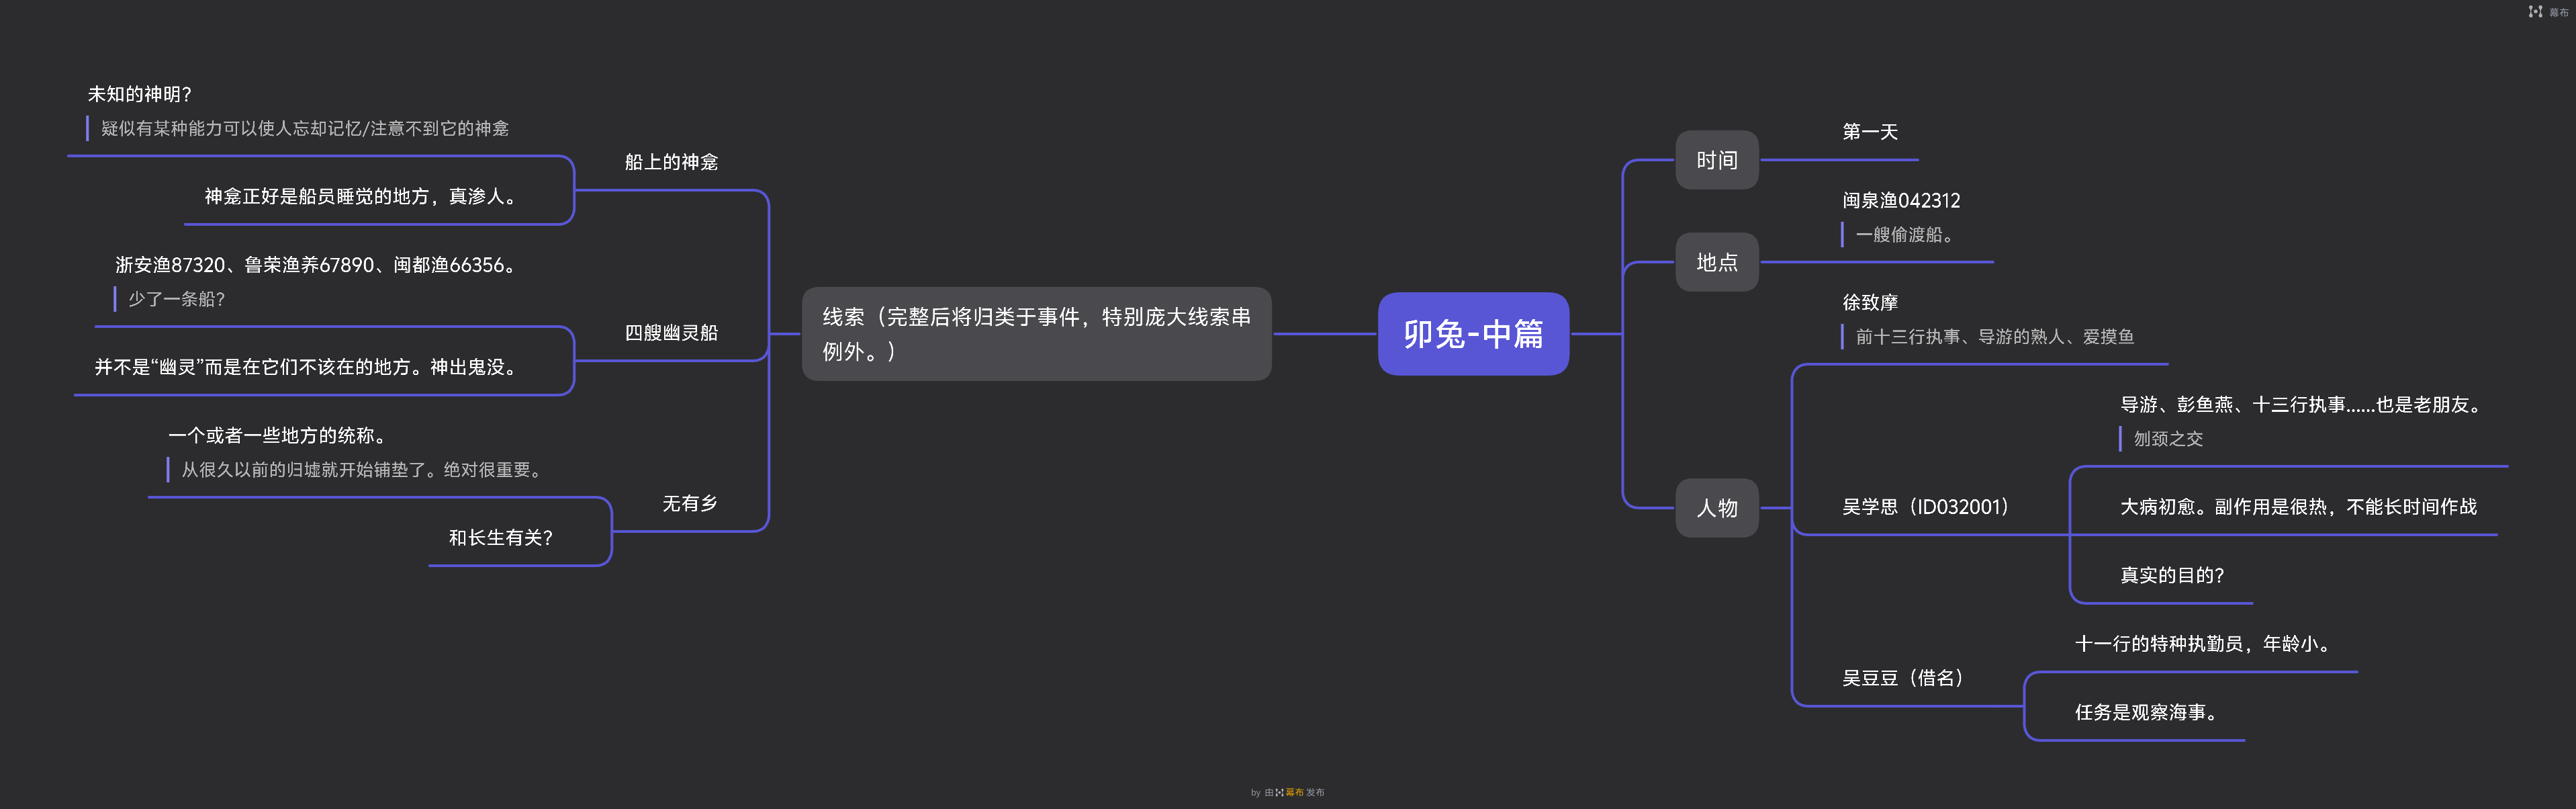Screen dimensions: 2576x809
Task: Open the orange 幕布 footer link
Action: (1294, 792)
